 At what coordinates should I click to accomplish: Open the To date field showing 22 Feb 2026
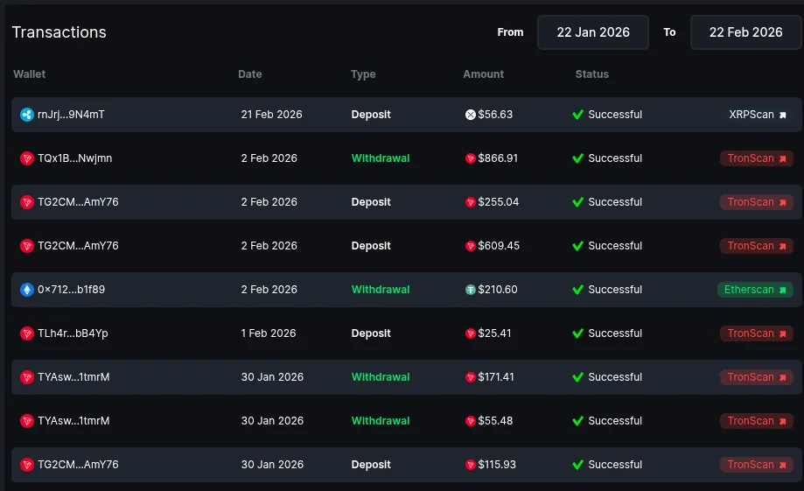tap(746, 32)
